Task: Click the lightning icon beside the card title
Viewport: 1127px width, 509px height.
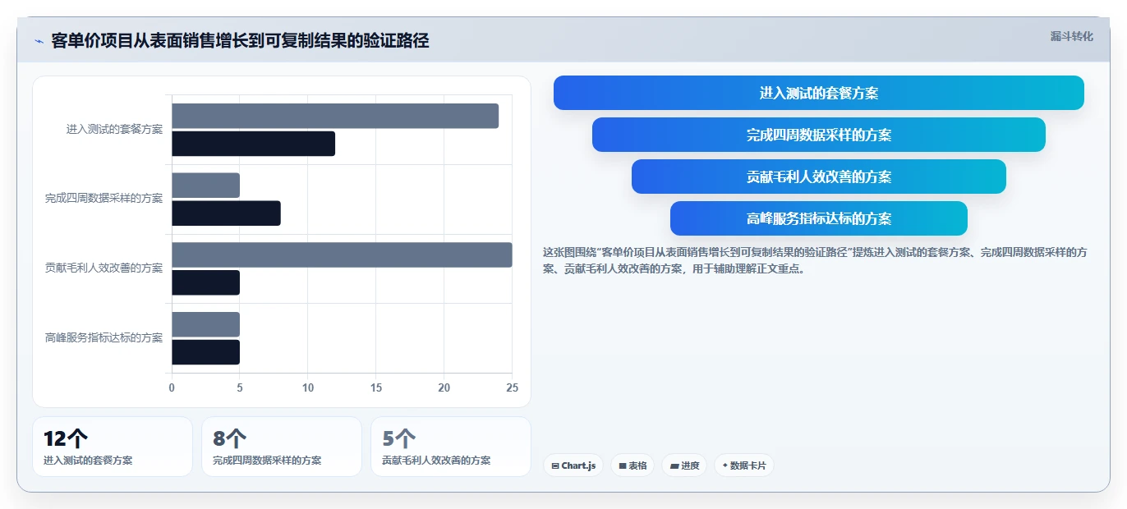Action: (x=39, y=41)
